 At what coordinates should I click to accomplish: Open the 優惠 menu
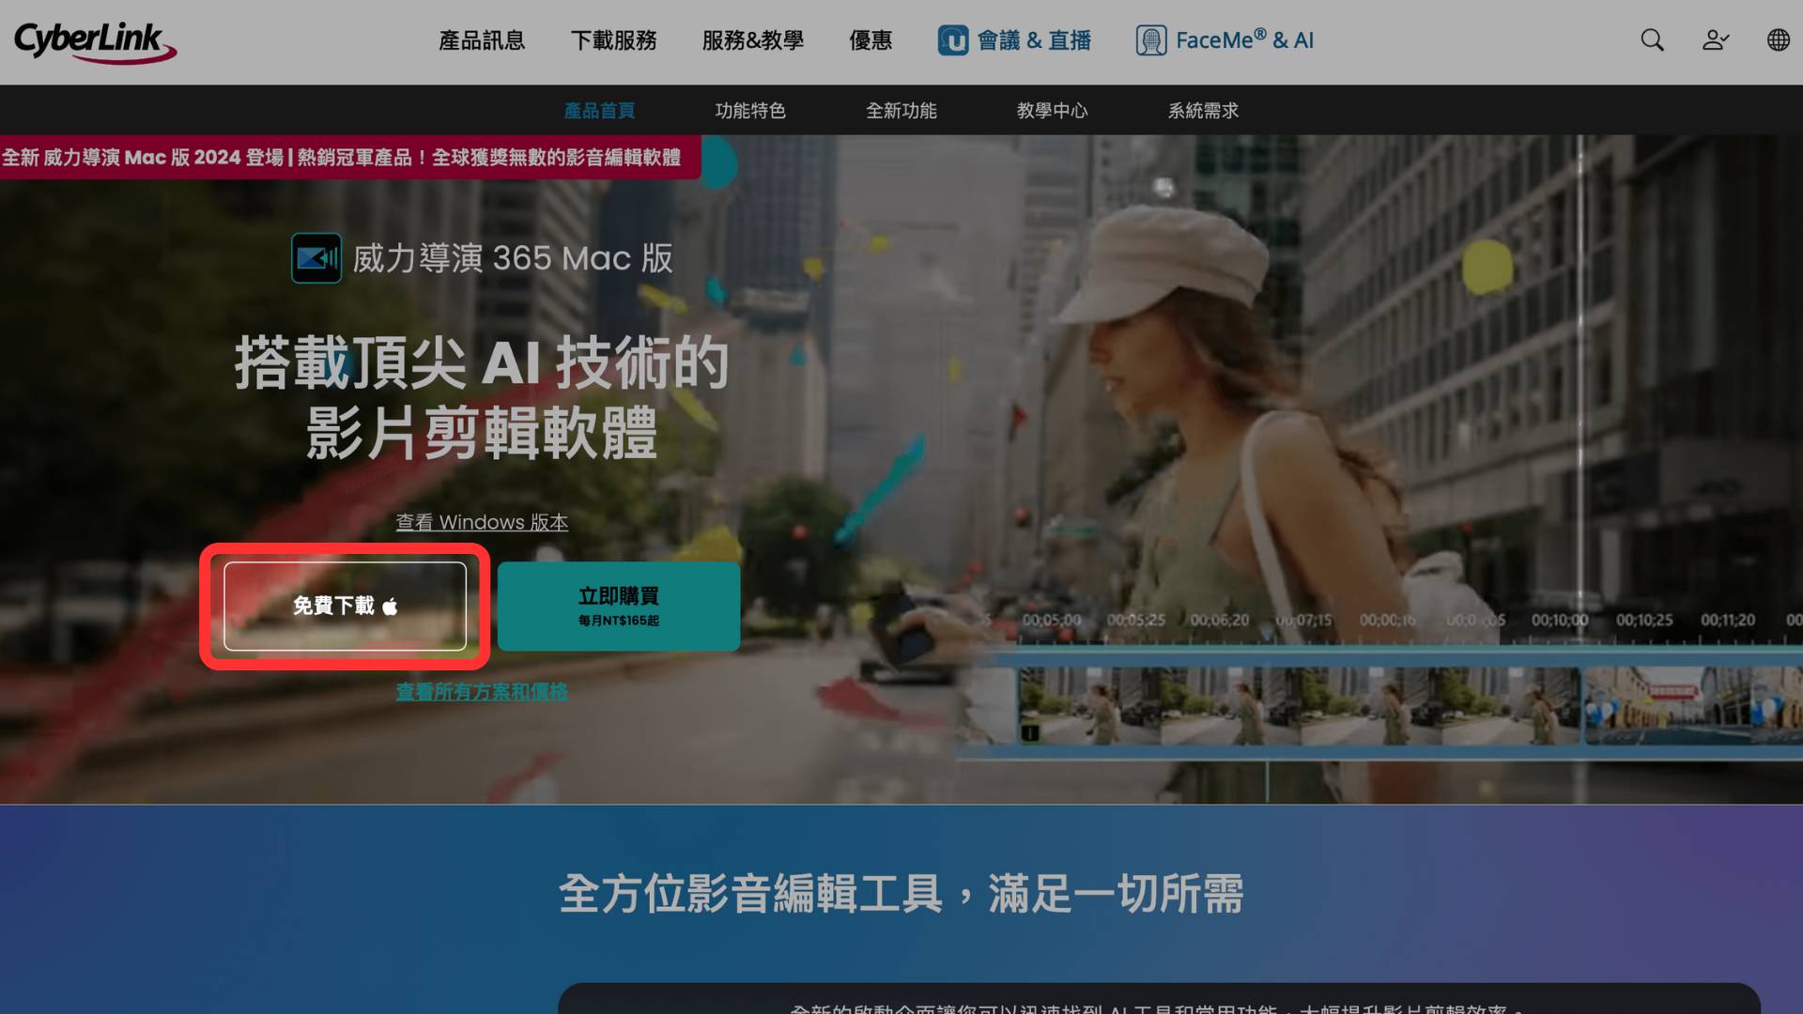click(871, 40)
